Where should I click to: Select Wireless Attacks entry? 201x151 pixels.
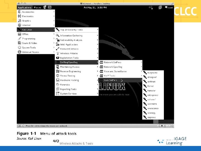pyautogui.click(x=77, y=53)
